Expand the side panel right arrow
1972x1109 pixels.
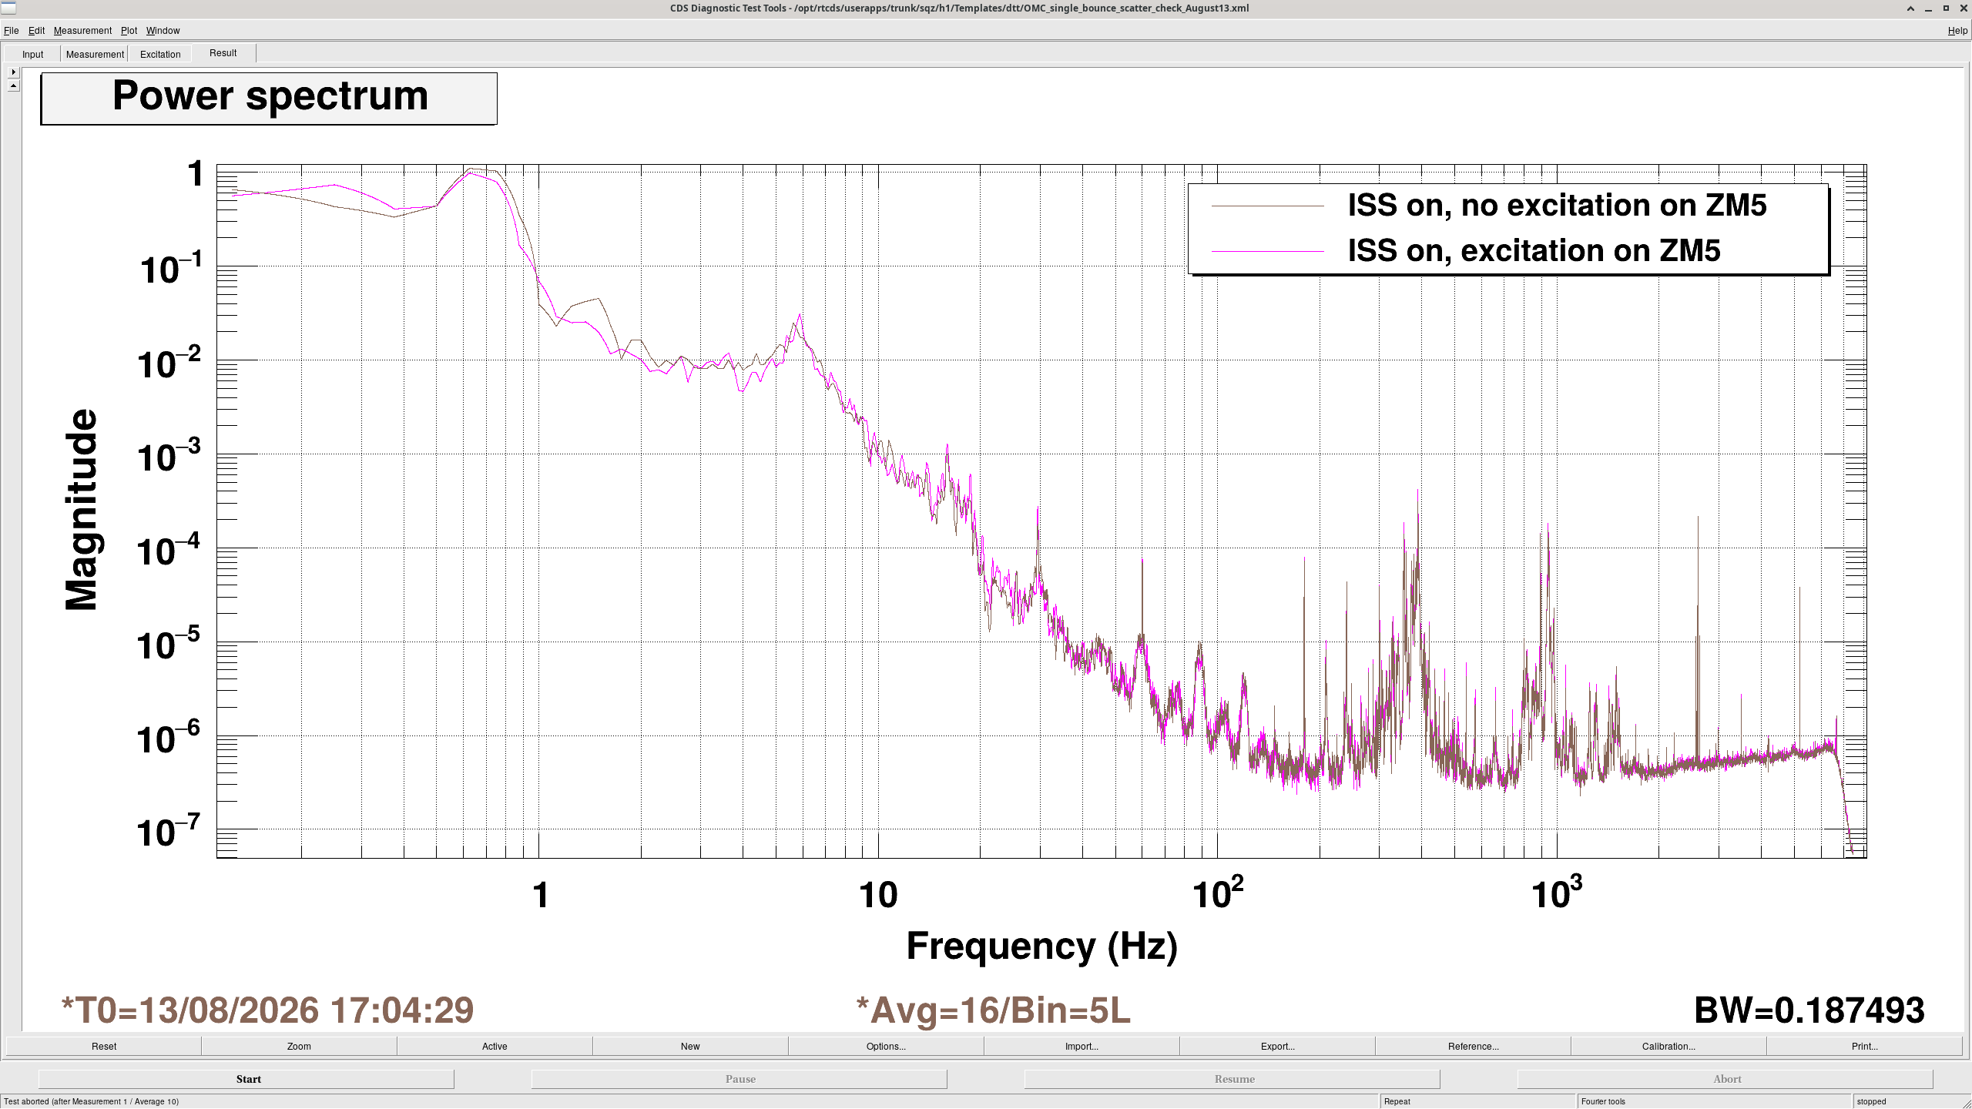(13, 72)
